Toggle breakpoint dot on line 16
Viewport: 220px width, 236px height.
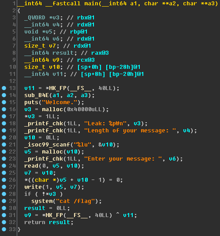point(4,109)
